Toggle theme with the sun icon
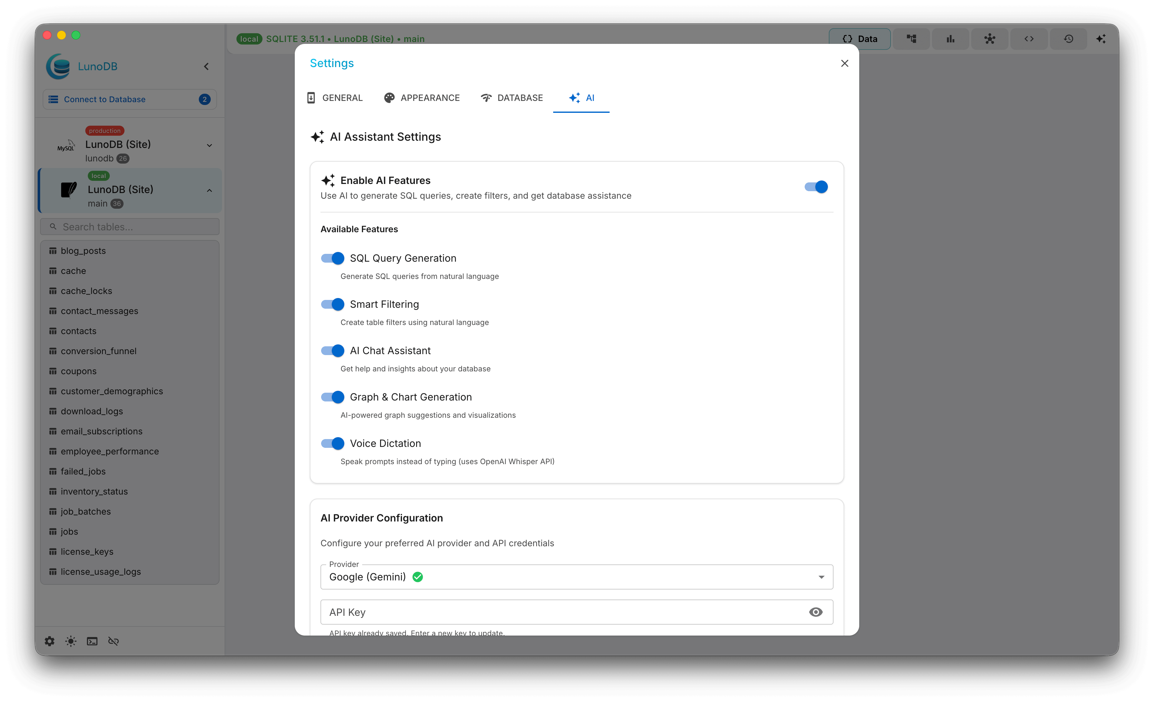Image resolution: width=1154 pixels, height=702 pixels. click(71, 641)
